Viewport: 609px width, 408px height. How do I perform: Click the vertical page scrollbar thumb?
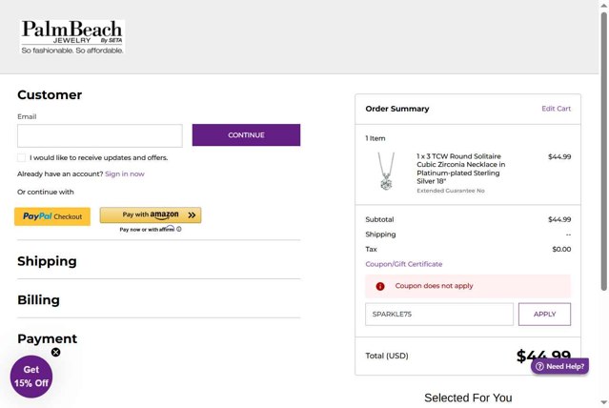604,151
